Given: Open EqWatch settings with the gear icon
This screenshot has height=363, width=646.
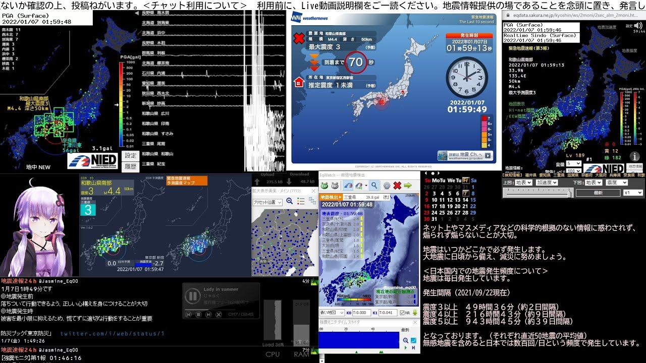Looking at the screenshot, I should click(x=387, y=185).
